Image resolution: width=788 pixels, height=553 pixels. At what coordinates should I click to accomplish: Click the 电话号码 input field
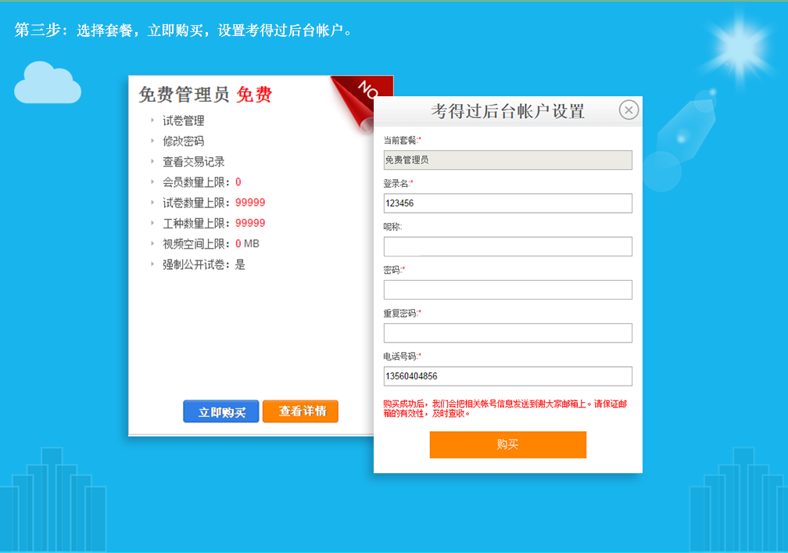pos(507,376)
